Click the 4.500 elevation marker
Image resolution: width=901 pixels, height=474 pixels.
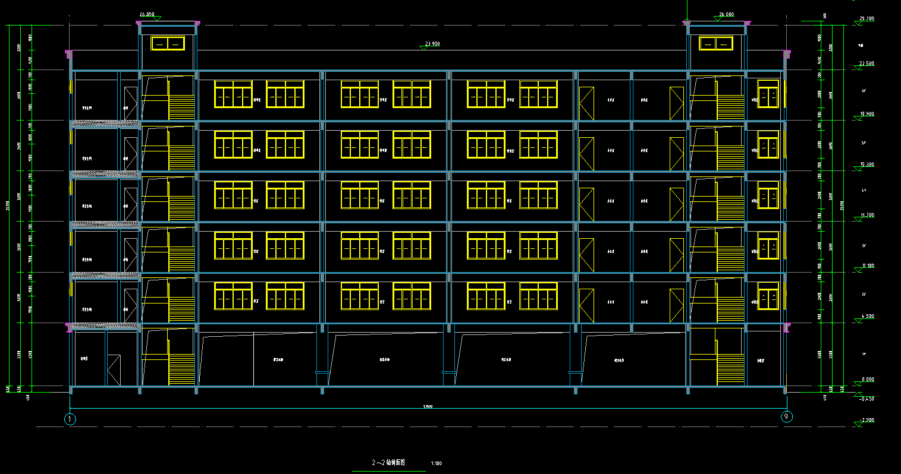(x=858, y=320)
